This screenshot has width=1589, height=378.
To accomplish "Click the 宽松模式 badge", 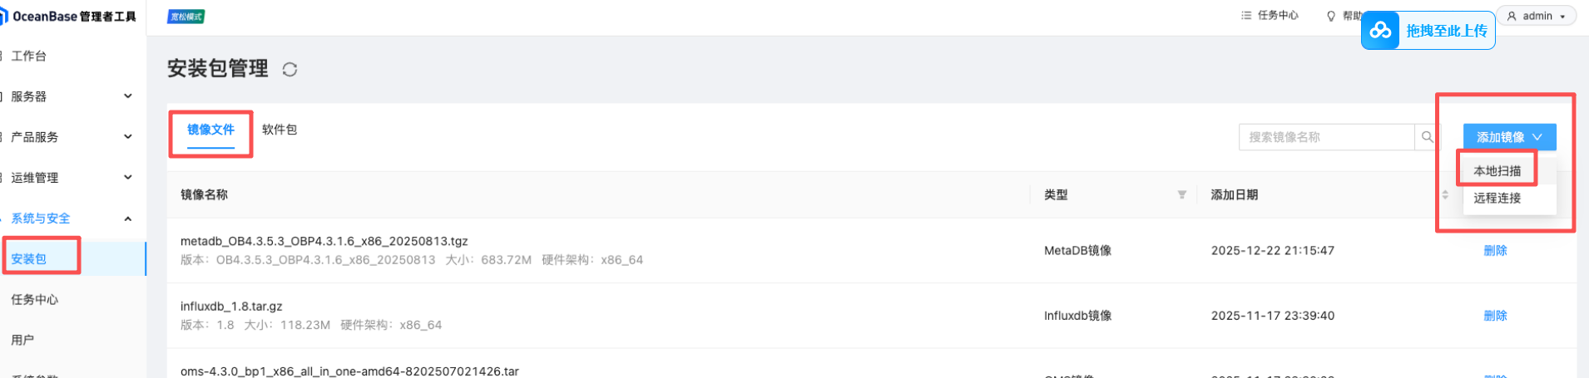I will click(x=186, y=17).
